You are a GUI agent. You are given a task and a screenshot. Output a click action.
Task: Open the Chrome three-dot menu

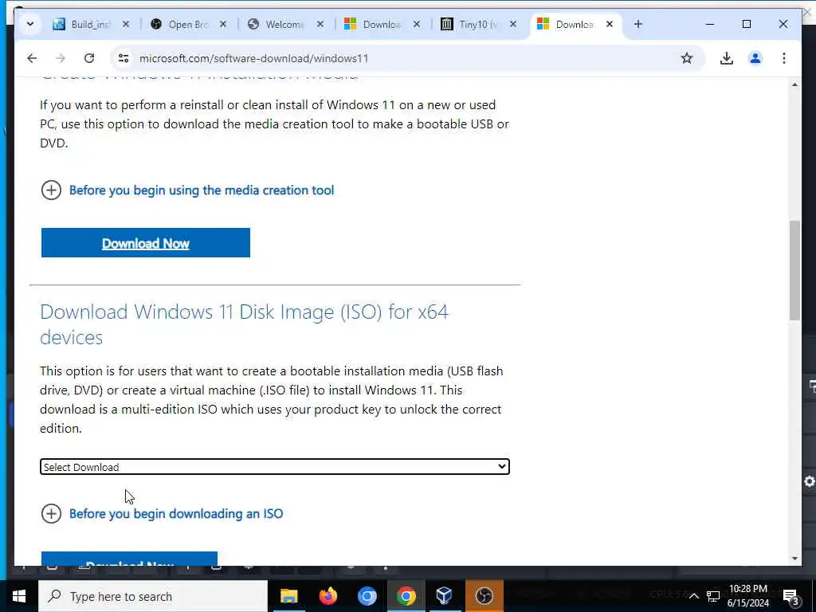(784, 58)
